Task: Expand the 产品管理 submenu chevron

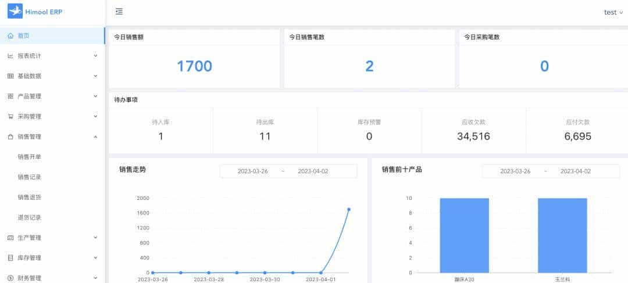Action: tap(95, 96)
